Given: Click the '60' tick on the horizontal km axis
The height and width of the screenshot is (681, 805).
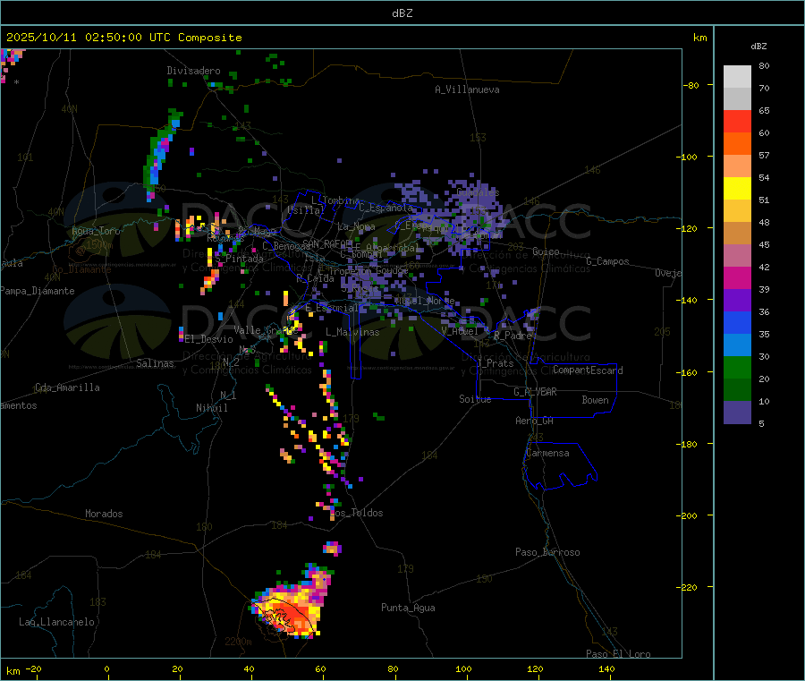Looking at the screenshot, I should [x=320, y=668].
